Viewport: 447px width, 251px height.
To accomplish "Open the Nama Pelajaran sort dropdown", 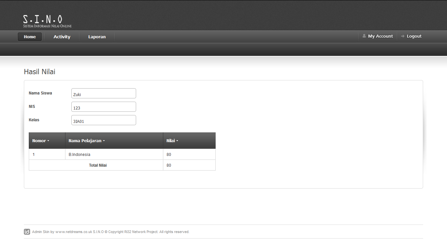I will tap(104, 141).
